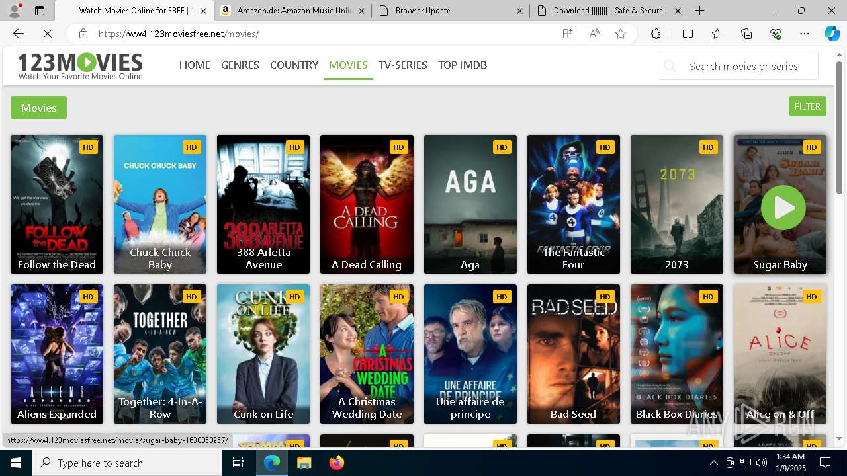Close the Amazon.de tab

coord(362,11)
